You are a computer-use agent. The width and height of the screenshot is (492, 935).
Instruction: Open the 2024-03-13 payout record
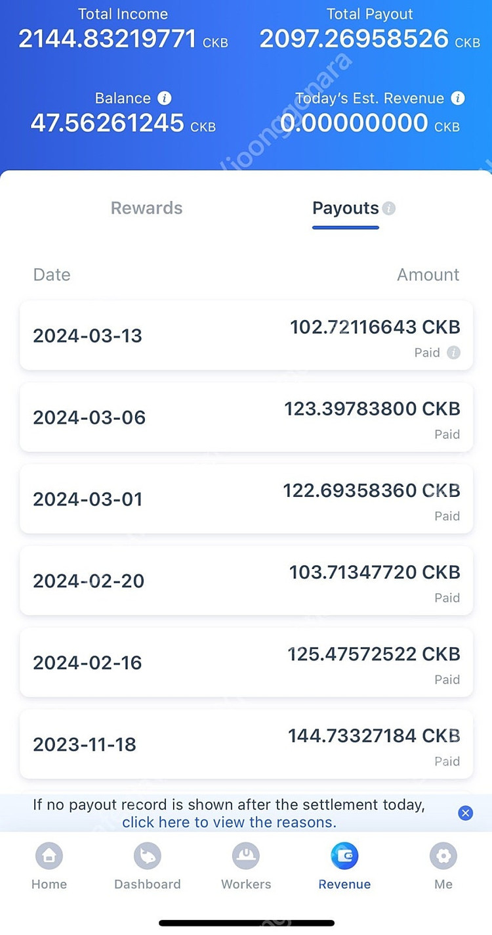click(x=246, y=336)
